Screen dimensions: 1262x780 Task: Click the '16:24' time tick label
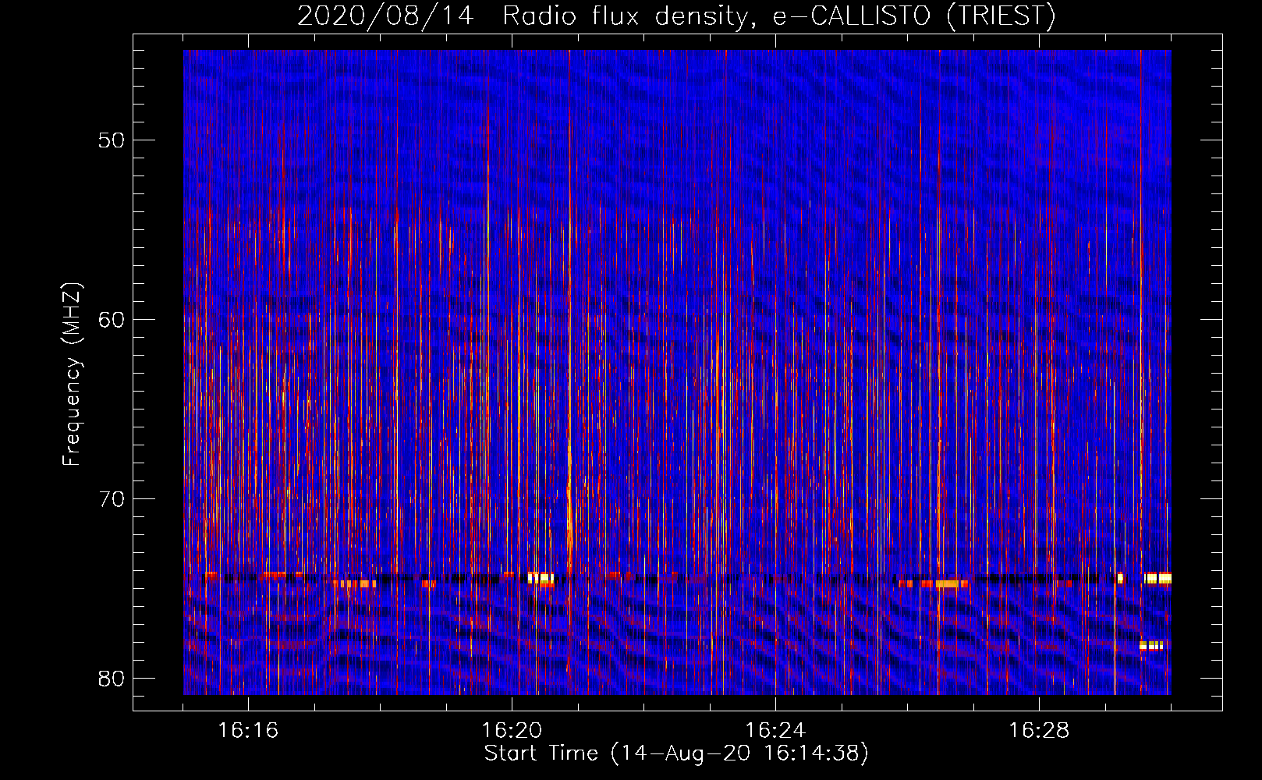tap(775, 731)
